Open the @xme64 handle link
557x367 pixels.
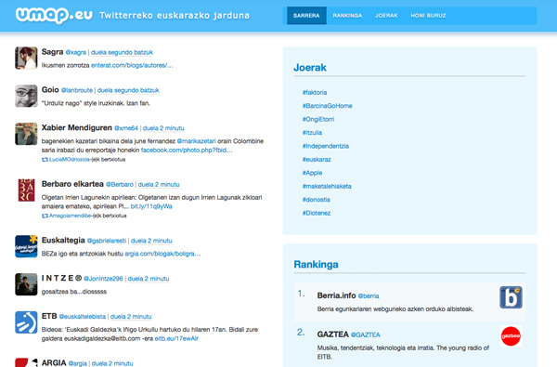click(x=126, y=128)
